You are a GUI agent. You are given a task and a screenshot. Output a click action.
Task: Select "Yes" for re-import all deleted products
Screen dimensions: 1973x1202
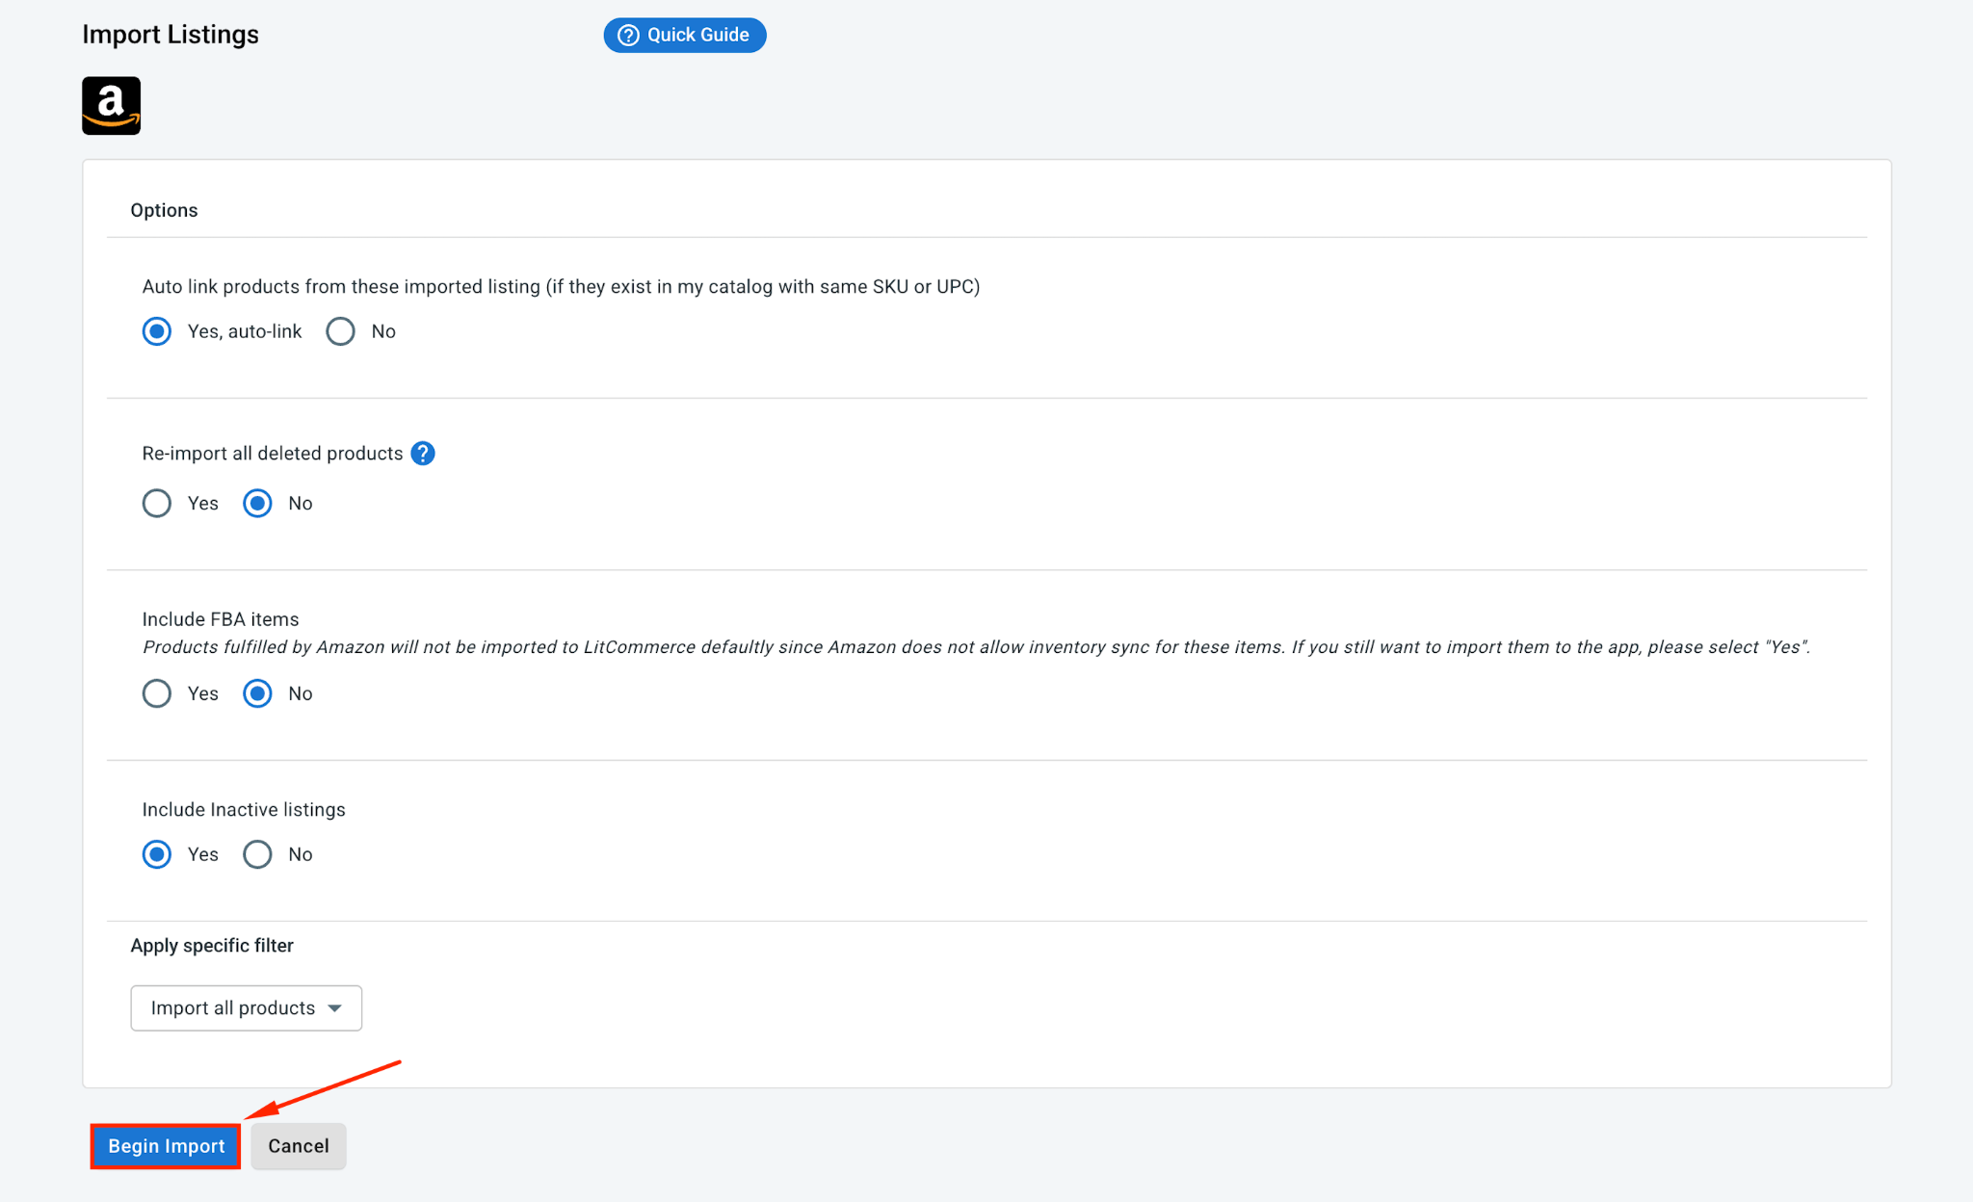[157, 503]
